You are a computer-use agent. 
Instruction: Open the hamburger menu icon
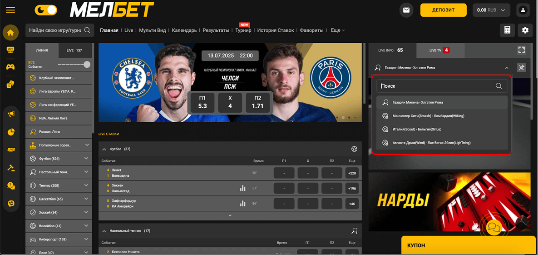10,10
